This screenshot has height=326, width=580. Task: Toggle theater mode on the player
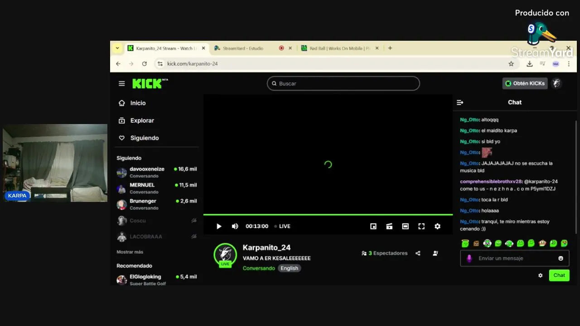click(x=406, y=226)
